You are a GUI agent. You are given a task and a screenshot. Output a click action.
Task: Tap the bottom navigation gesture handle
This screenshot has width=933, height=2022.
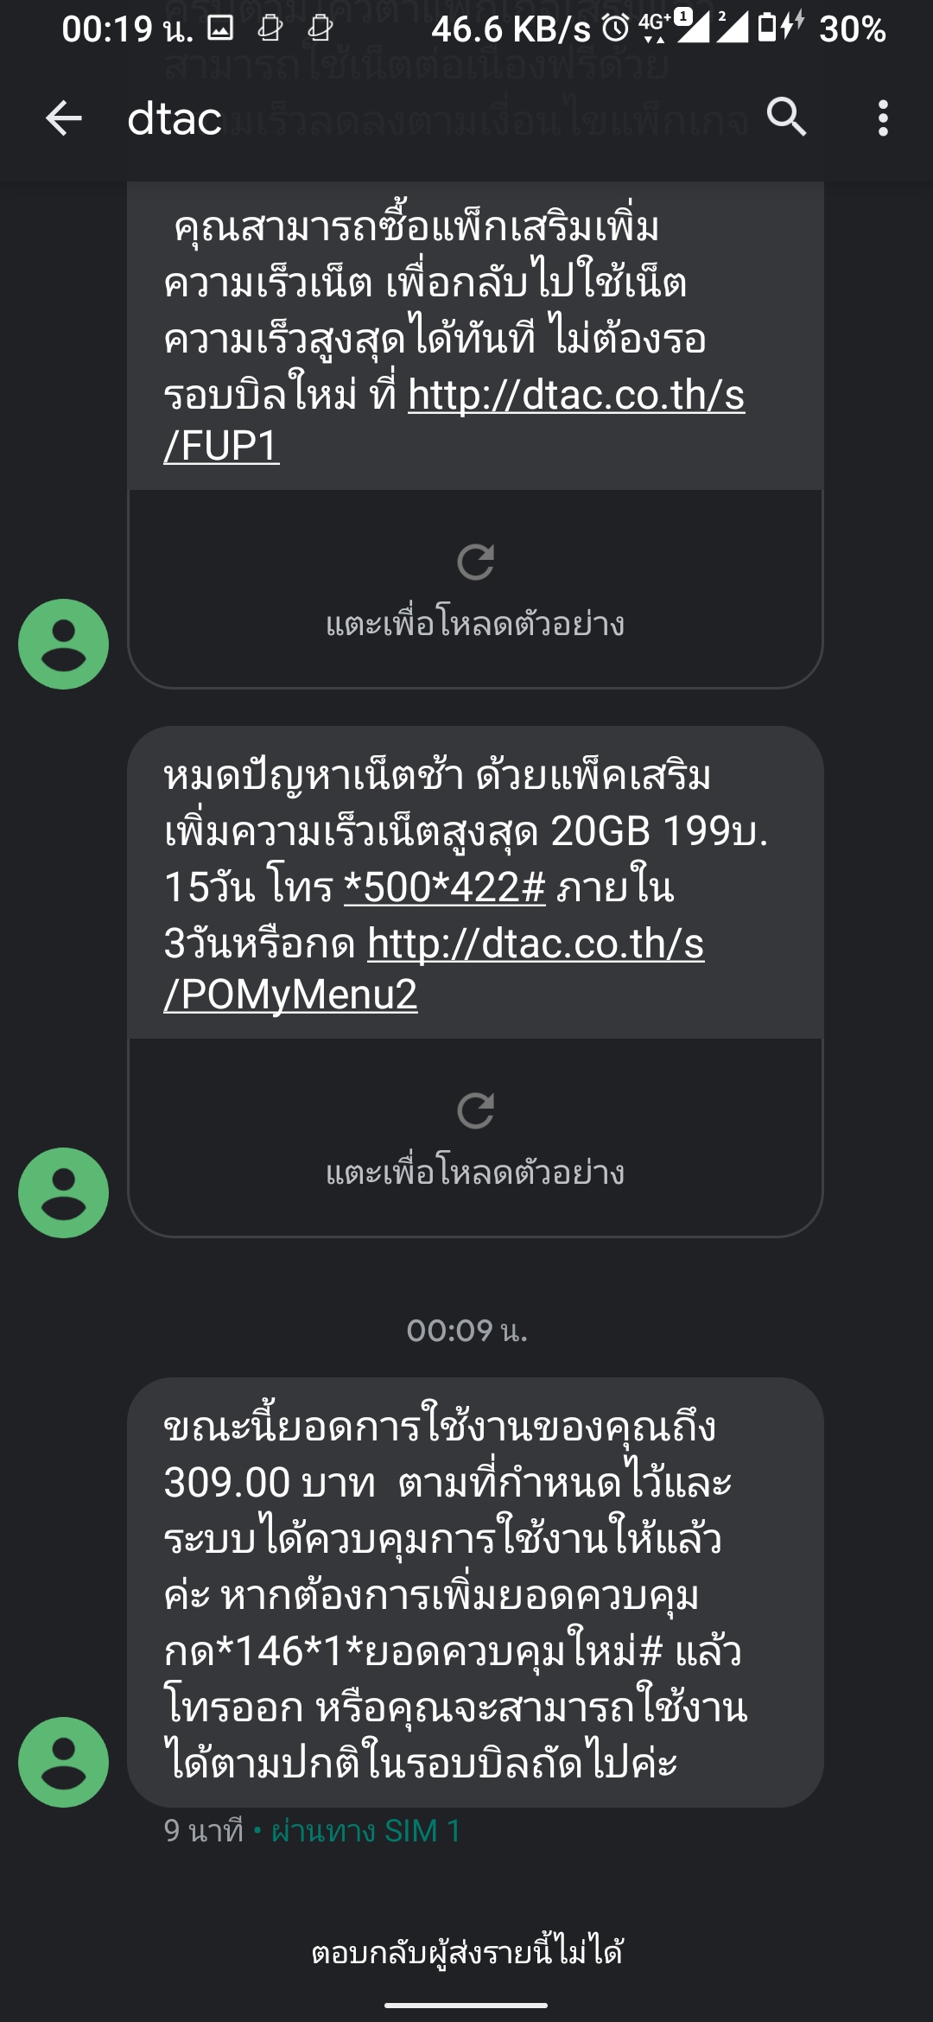[x=466, y=2005]
